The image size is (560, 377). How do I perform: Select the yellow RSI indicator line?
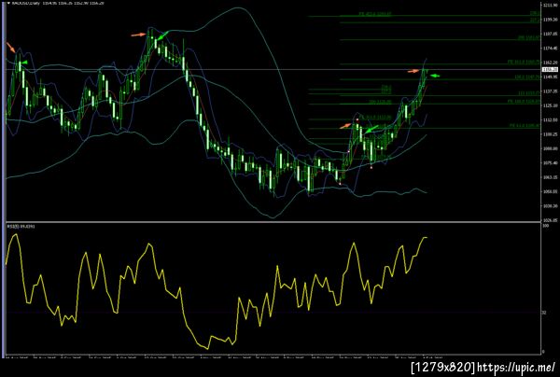click(x=217, y=291)
